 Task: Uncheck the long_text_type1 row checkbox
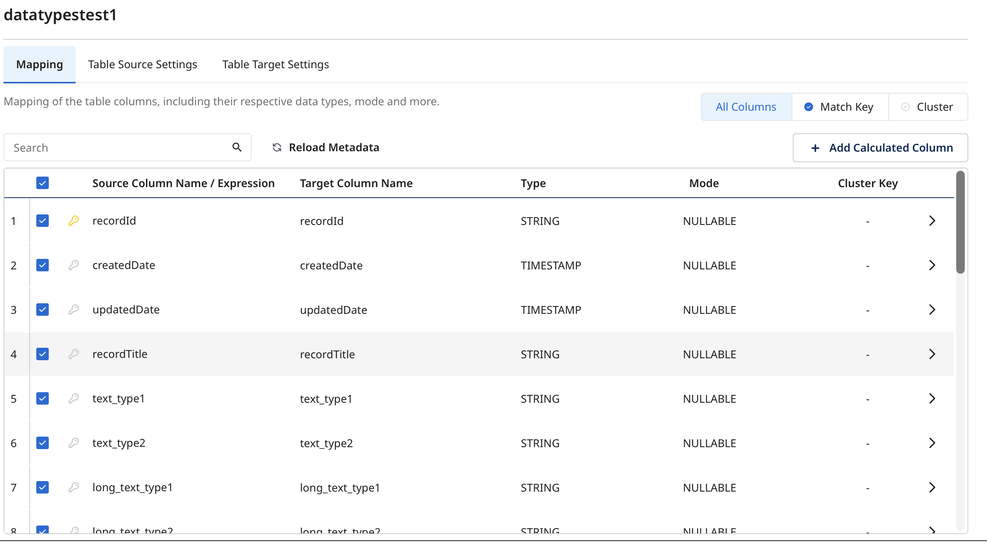click(43, 487)
